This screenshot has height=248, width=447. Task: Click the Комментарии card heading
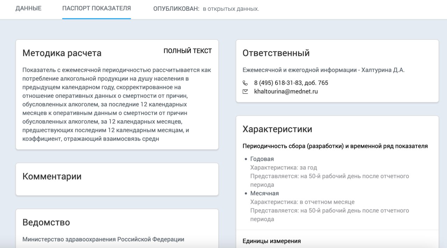click(52, 176)
